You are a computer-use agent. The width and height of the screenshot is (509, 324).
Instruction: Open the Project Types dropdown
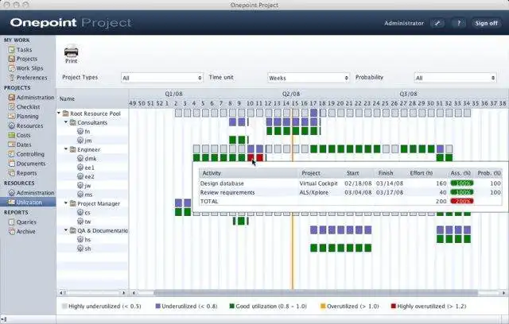(x=162, y=78)
